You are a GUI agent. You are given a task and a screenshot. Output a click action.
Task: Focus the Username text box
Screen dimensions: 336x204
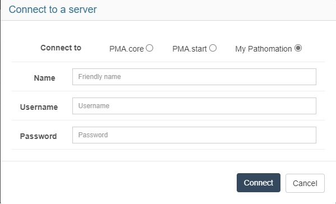pos(194,106)
